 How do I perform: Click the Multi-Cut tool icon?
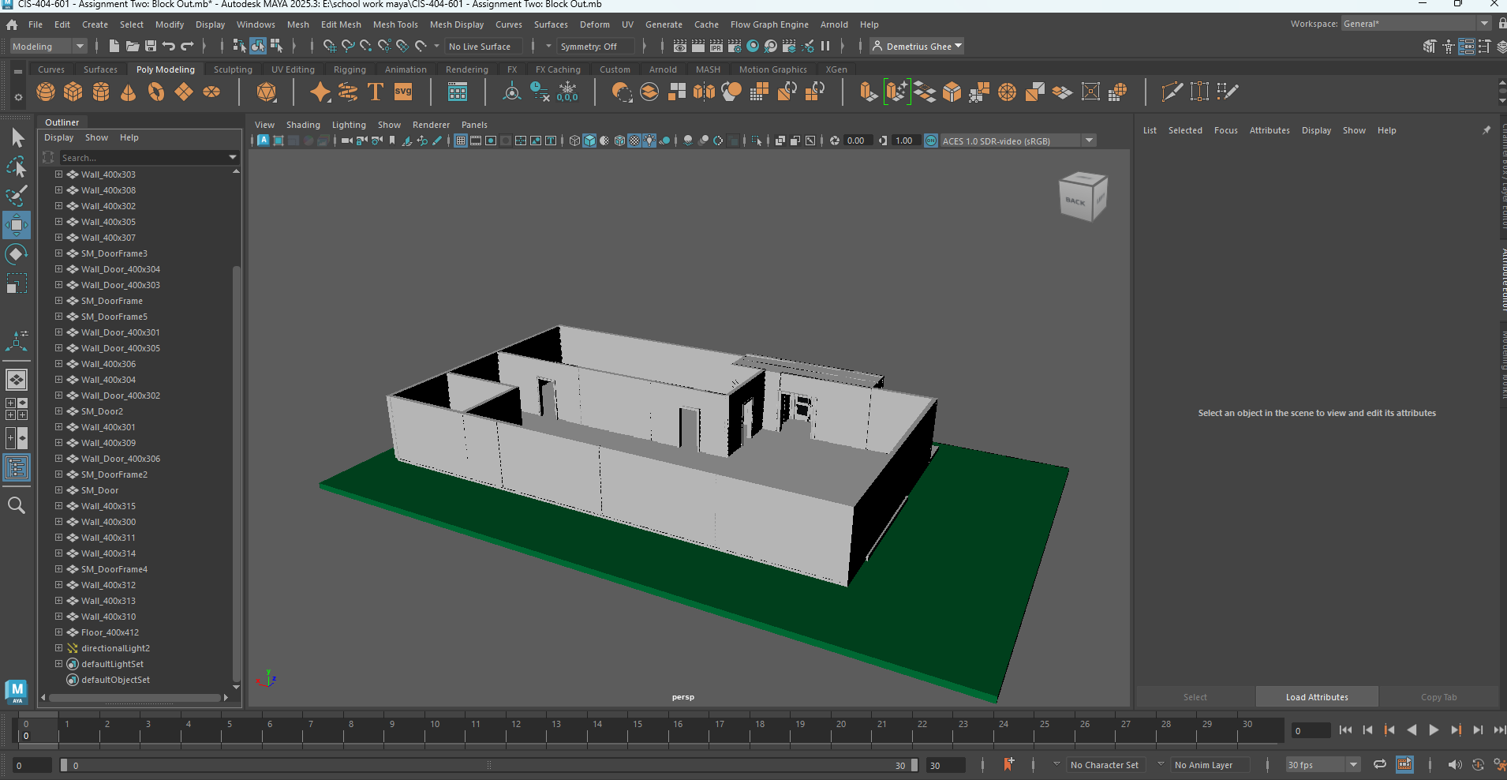click(x=1171, y=92)
